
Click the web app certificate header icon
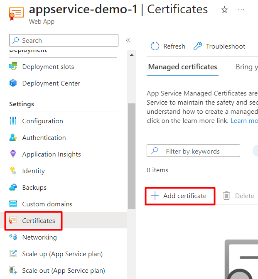(16, 14)
